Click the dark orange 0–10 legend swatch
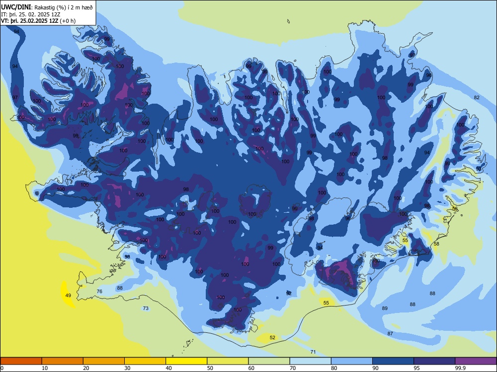 pyautogui.click(x=21, y=361)
